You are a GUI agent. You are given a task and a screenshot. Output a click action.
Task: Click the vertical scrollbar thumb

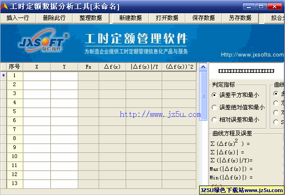pos(203,96)
